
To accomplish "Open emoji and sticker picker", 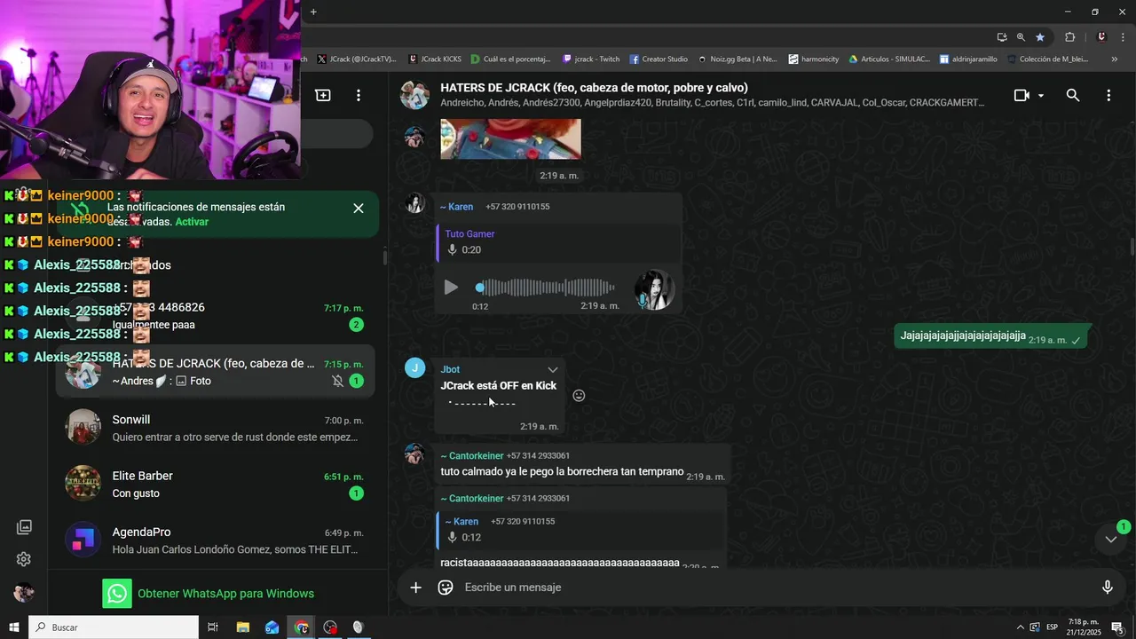I will (x=446, y=588).
